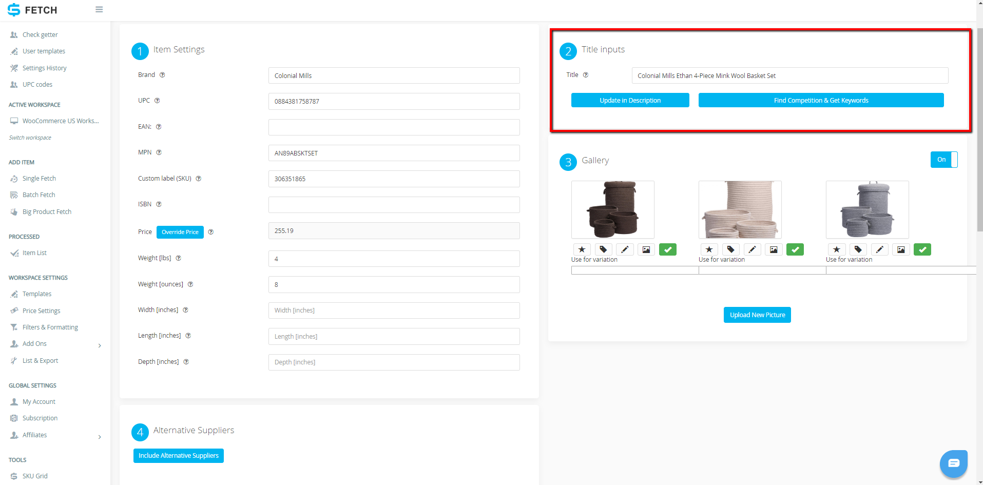Edit the gray basket image with pencil

tap(879, 249)
